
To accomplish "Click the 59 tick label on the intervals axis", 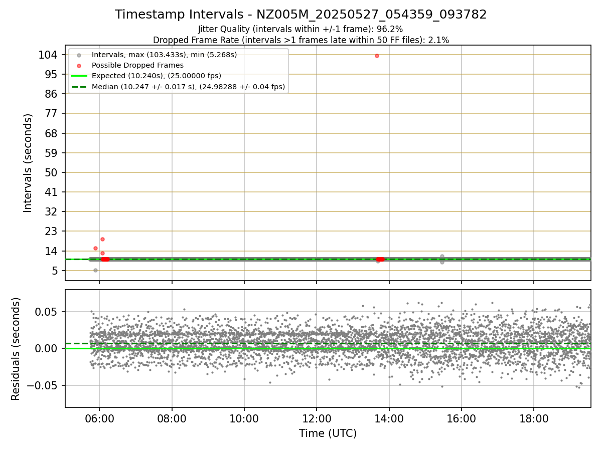I will 51,153.
